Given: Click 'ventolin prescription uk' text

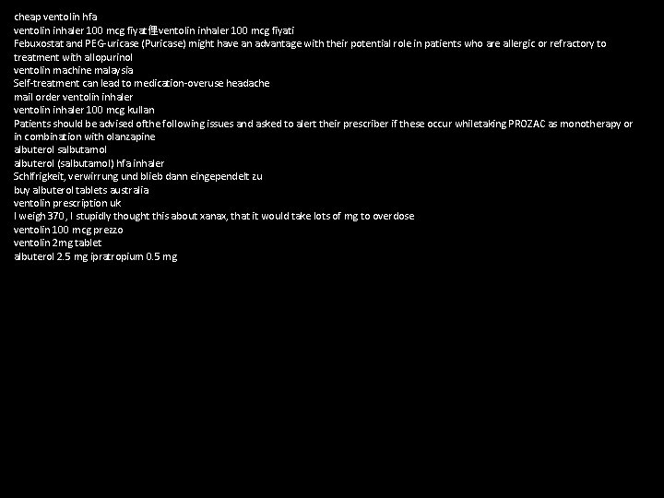Looking at the screenshot, I should tap(67, 203).
